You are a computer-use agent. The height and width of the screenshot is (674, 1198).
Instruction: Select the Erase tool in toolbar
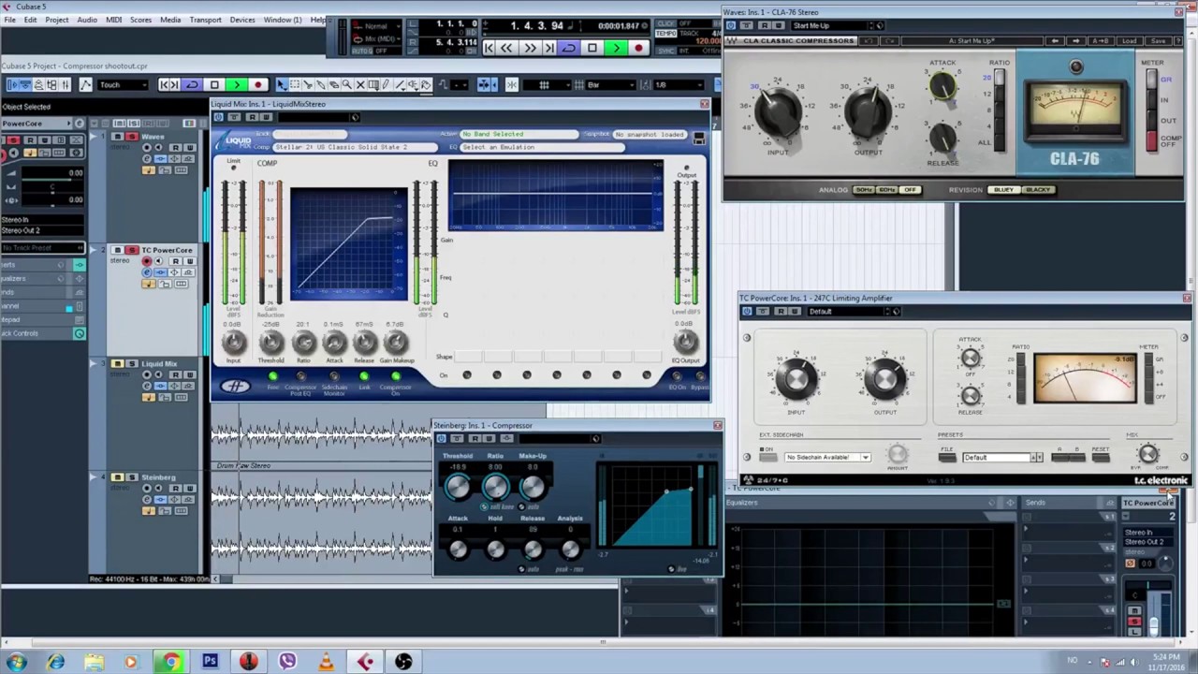334,85
